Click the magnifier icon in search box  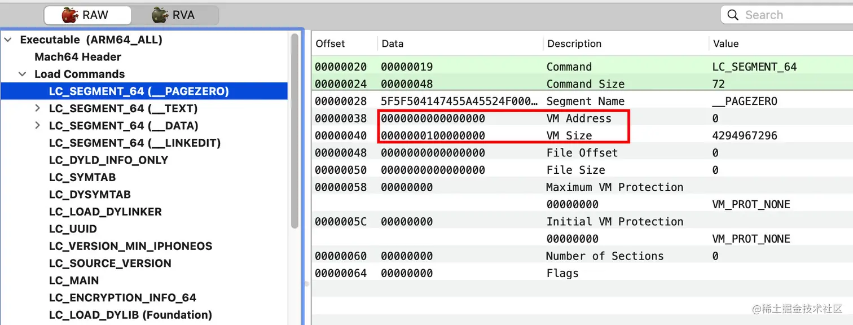[733, 15]
